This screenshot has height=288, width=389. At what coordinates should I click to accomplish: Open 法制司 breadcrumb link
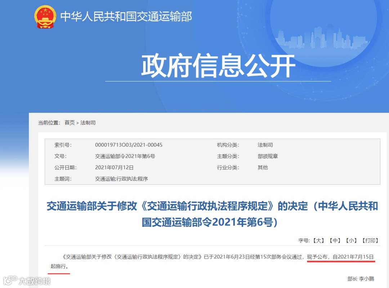[x=88, y=123]
